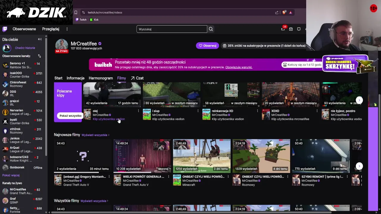
Task: Click the gift icon next to subscription discount
Action: tap(224, 45)
